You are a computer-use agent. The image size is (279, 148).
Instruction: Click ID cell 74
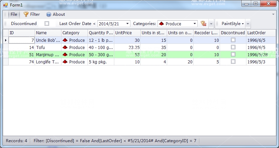pos(22,62)
